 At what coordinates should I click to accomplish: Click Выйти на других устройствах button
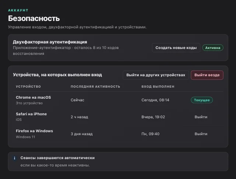156,75
